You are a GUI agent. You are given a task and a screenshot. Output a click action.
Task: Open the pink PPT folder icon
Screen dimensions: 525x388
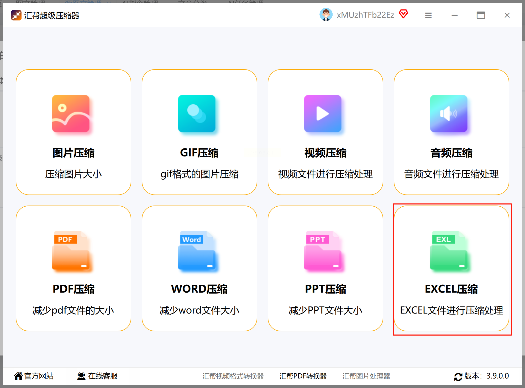(323, 251)
